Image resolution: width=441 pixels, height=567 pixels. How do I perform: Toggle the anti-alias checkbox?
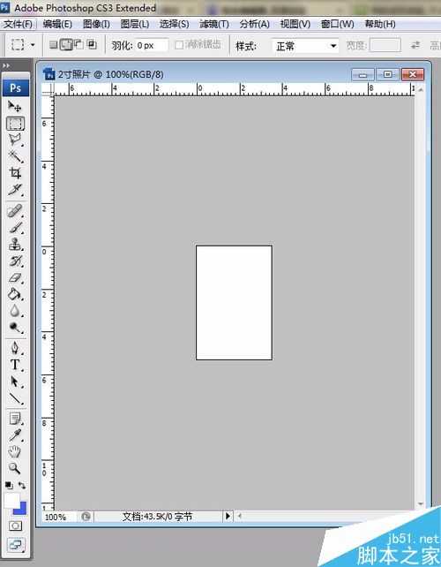(x=179, y=45)
